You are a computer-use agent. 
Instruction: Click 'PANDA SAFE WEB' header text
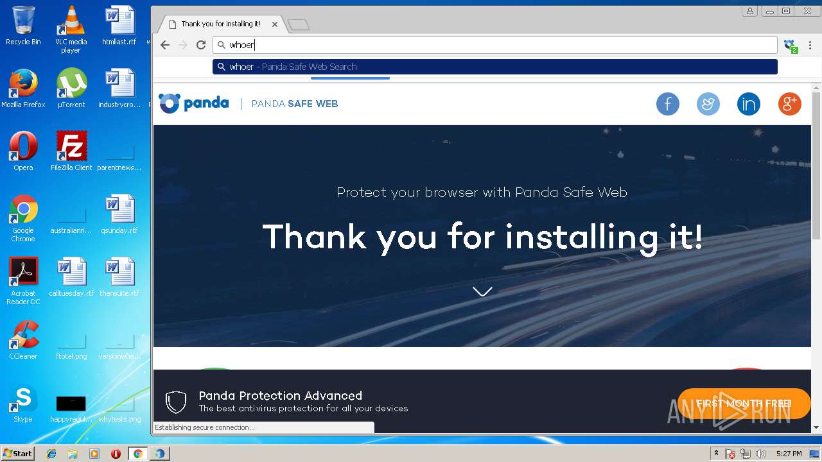coord(295,104)
